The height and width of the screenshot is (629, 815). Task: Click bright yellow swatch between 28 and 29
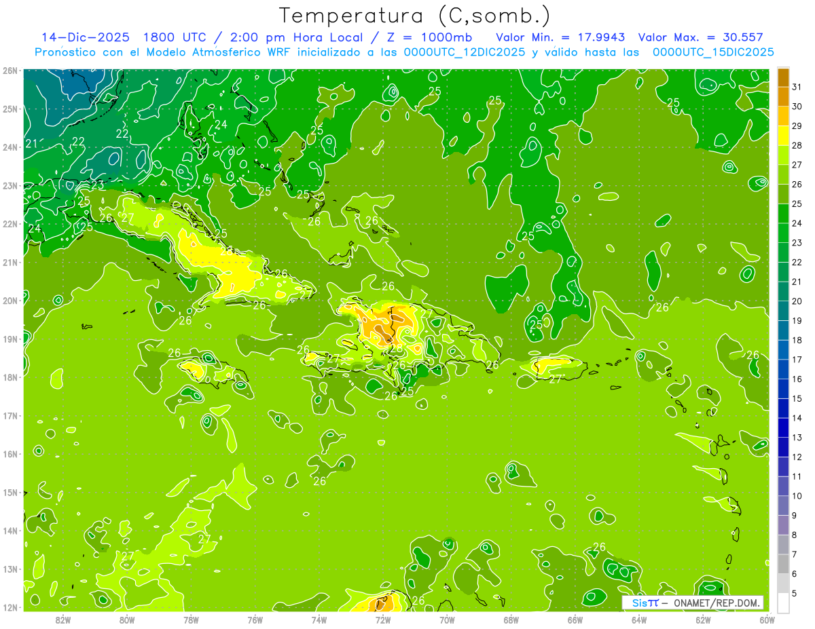(x=783, y=136)
